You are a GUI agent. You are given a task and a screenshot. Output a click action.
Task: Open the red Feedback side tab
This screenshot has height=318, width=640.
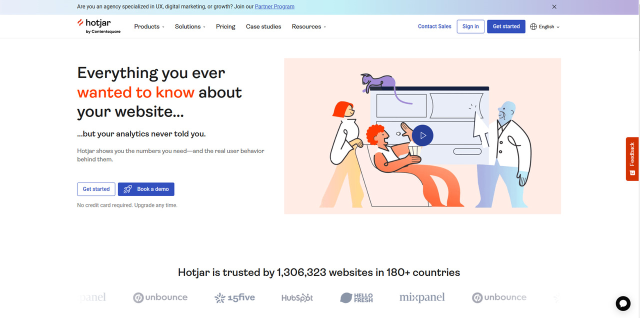click(632, 159)
